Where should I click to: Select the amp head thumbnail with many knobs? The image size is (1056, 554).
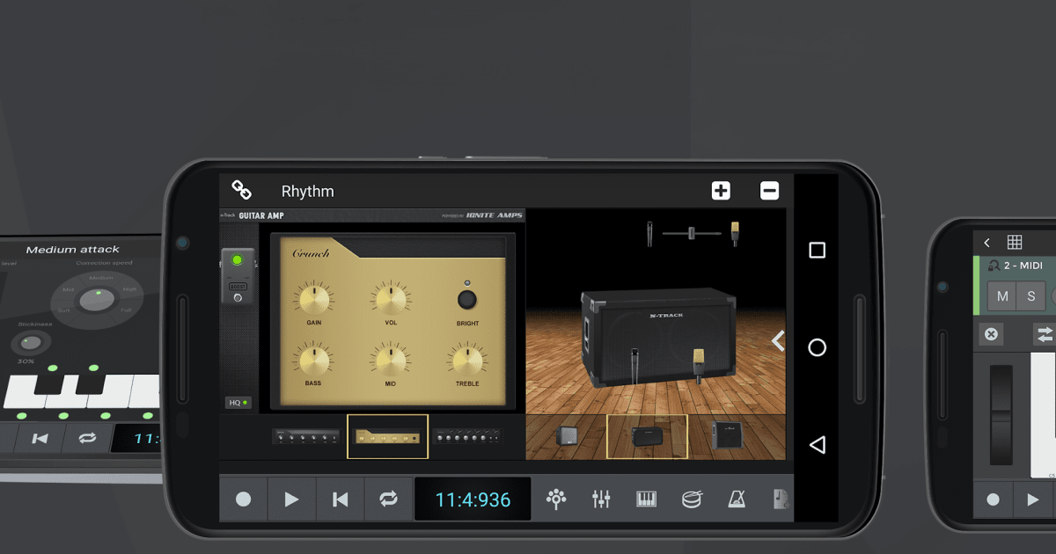click(466, 437)
